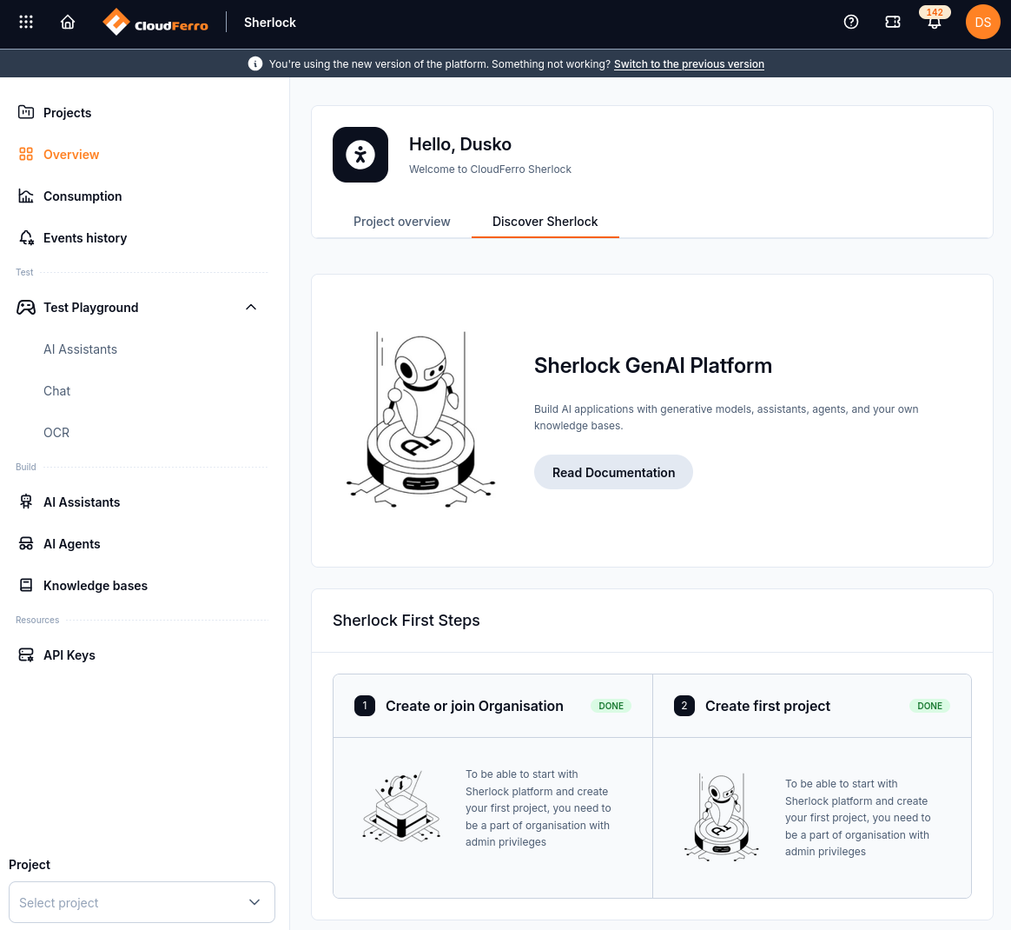
Task: Select the Discover Sherlock tab
Action: (x=545, y=222)
